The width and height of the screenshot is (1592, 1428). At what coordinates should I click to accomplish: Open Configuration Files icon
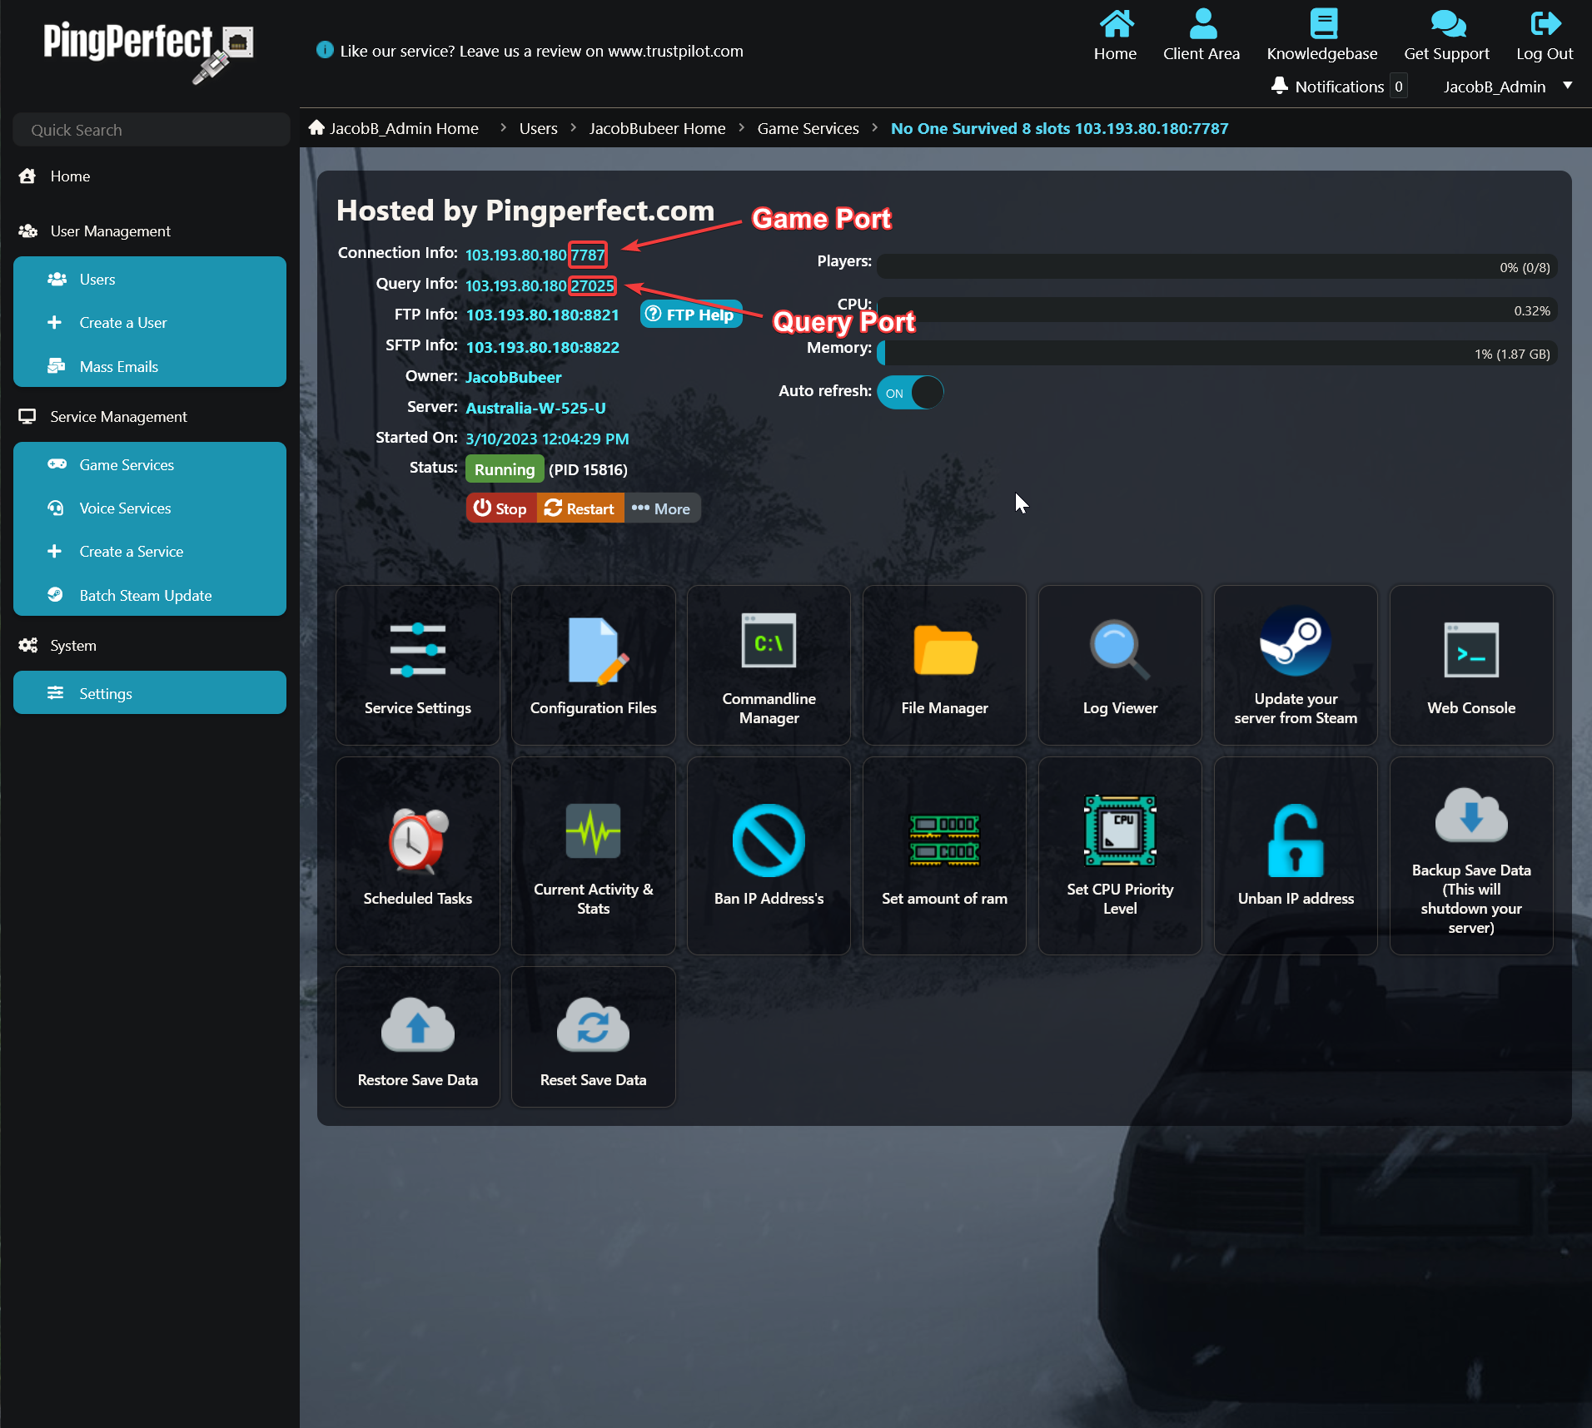[x=593, y=651]
